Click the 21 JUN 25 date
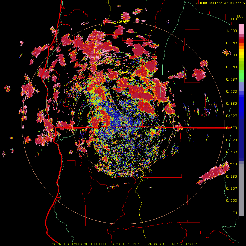The image size is (246, 246). pyautogui.click(x=171, y=244)
